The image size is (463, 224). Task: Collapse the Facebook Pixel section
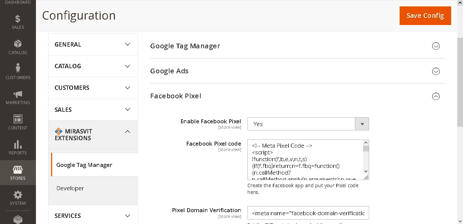coord(436,96)
